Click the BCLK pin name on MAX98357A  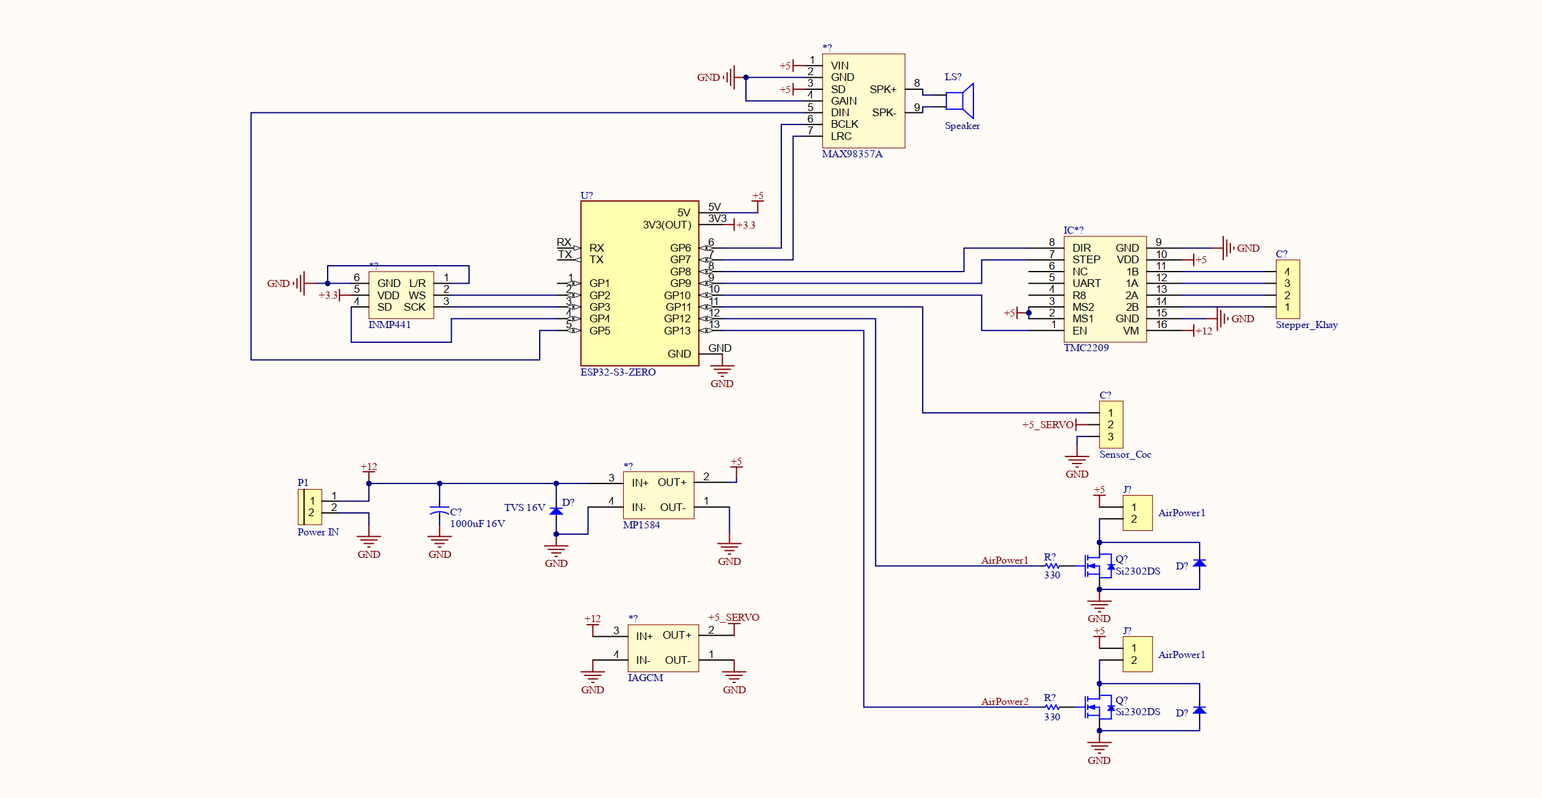click(x=844, y=124)
